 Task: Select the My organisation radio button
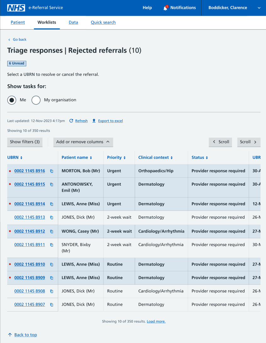click(x=36, y=100)
